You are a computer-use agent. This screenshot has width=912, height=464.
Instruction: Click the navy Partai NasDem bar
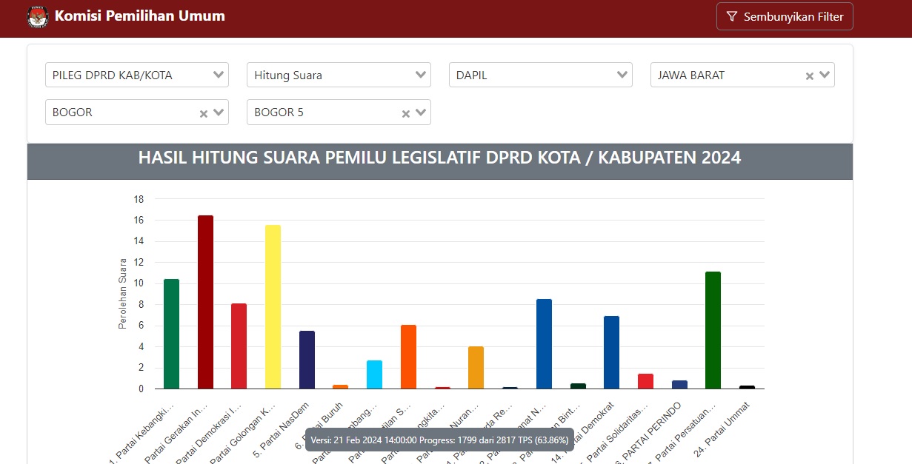coord(307,360)
